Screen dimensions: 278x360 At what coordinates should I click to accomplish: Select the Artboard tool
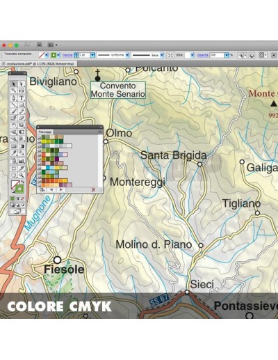point(14,169)
